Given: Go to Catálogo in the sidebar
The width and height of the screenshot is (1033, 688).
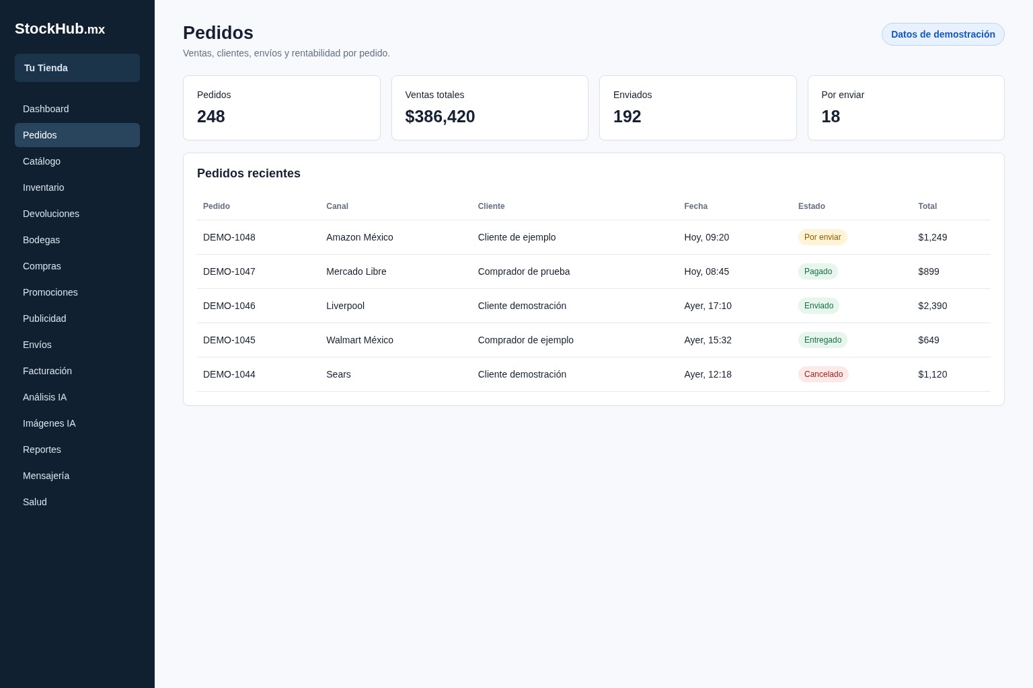Looking at the screenshot, I should pyautogui.click(x=77, y=161).
